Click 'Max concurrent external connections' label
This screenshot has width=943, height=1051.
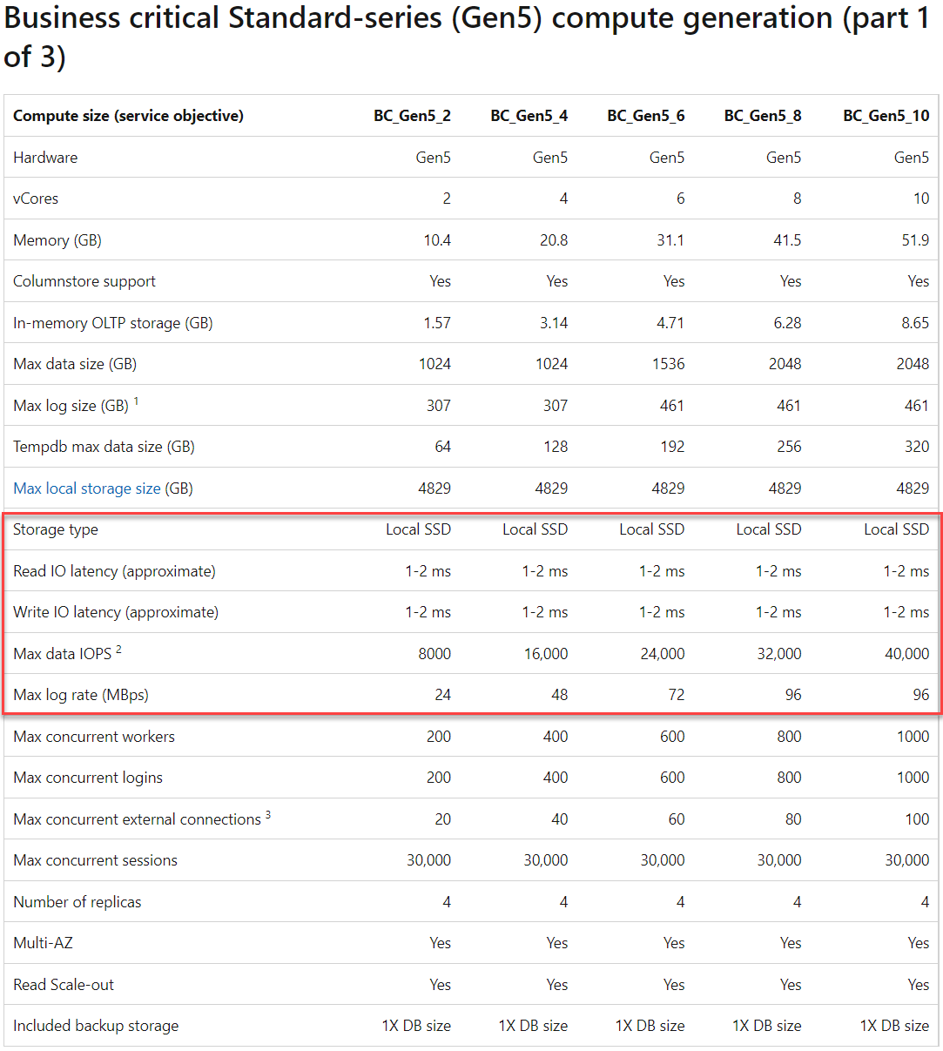coord(138,819)
